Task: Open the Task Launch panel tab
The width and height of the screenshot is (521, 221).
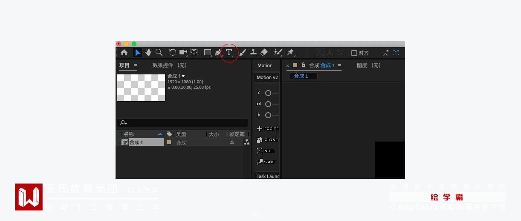Action: [x=268, y=176]
